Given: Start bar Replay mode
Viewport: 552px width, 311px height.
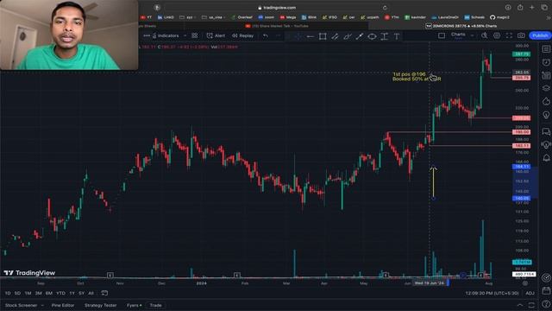Looking at the screenshot, I should pyautogui.click(x=243, y=35).
